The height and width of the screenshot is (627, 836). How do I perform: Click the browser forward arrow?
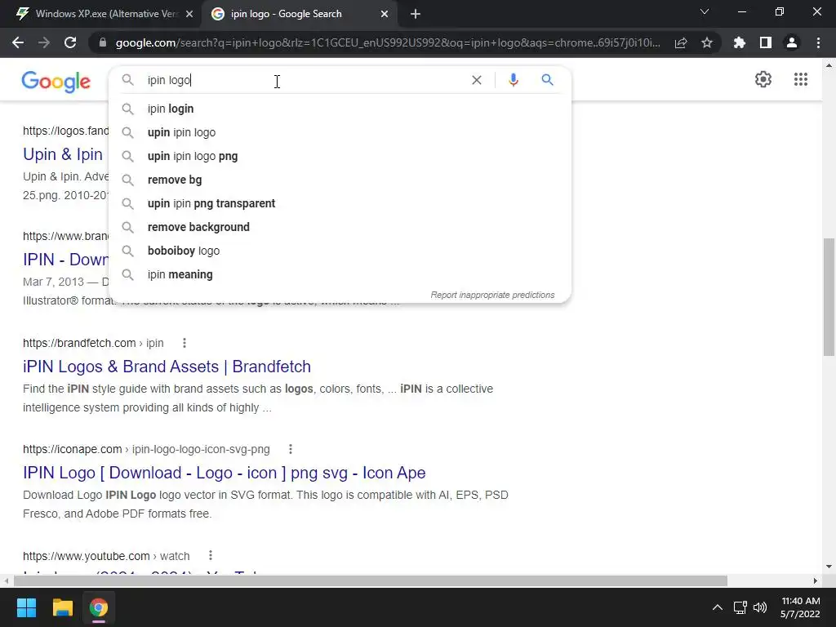click(x=44, y=42)
